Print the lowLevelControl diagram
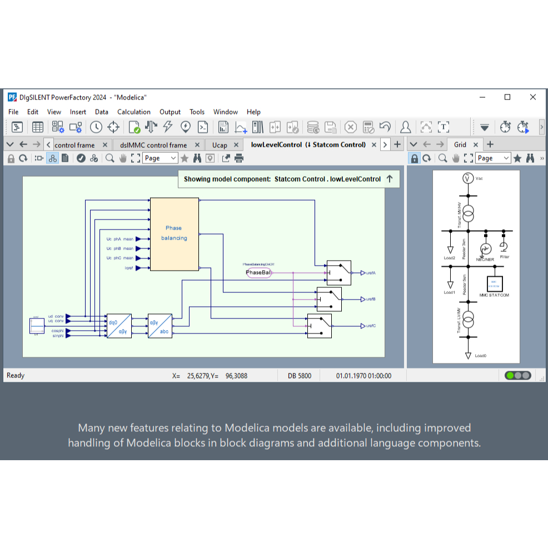 point(239,158)
